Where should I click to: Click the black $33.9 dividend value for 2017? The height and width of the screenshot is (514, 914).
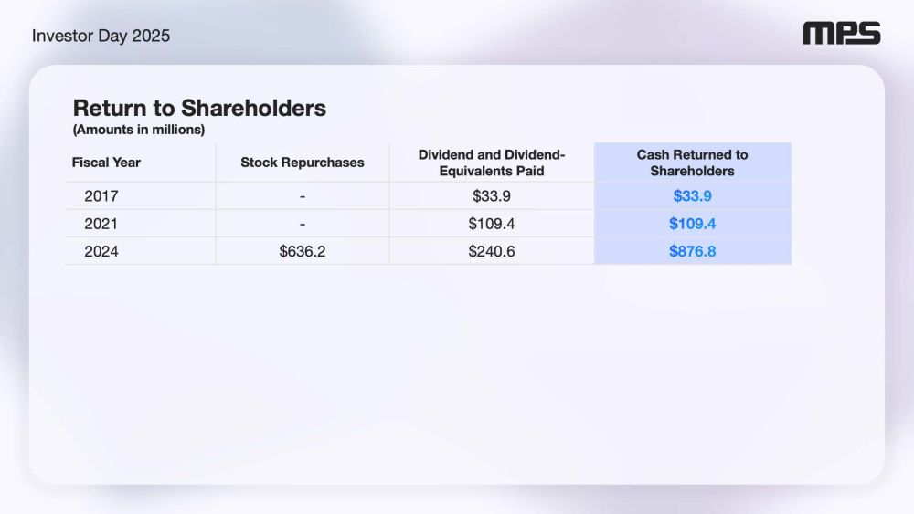click(492, 196)
